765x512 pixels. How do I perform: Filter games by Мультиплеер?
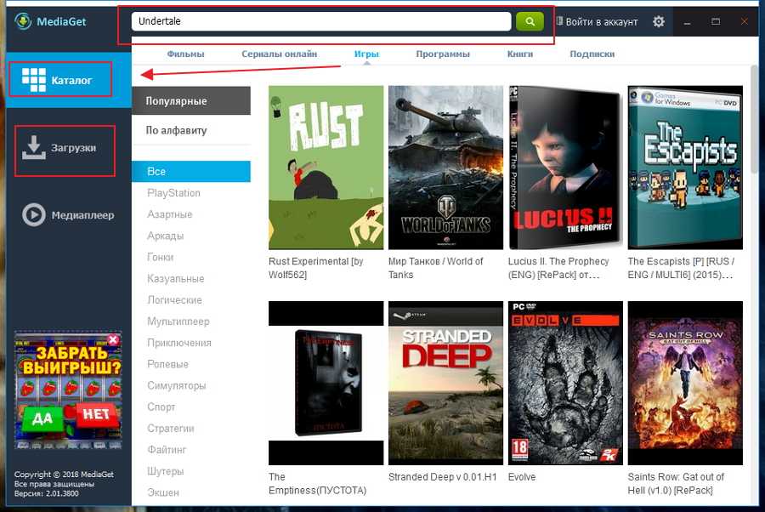point(178,321)
